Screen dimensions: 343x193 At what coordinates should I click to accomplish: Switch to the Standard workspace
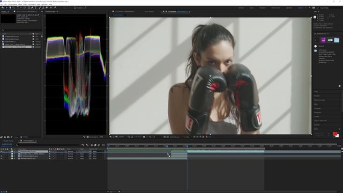click(x=263, y=8)
